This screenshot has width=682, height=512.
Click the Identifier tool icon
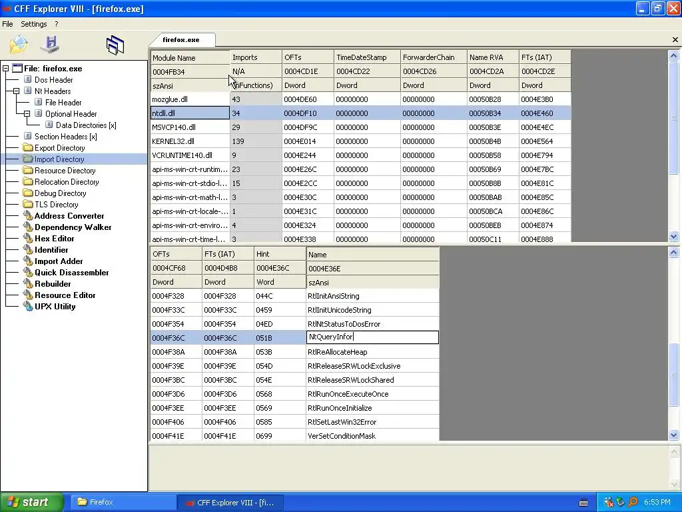click(28, 249)
